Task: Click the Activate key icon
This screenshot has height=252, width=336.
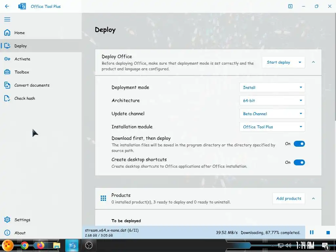Action: pyautogui.click(x=7, y=59)
